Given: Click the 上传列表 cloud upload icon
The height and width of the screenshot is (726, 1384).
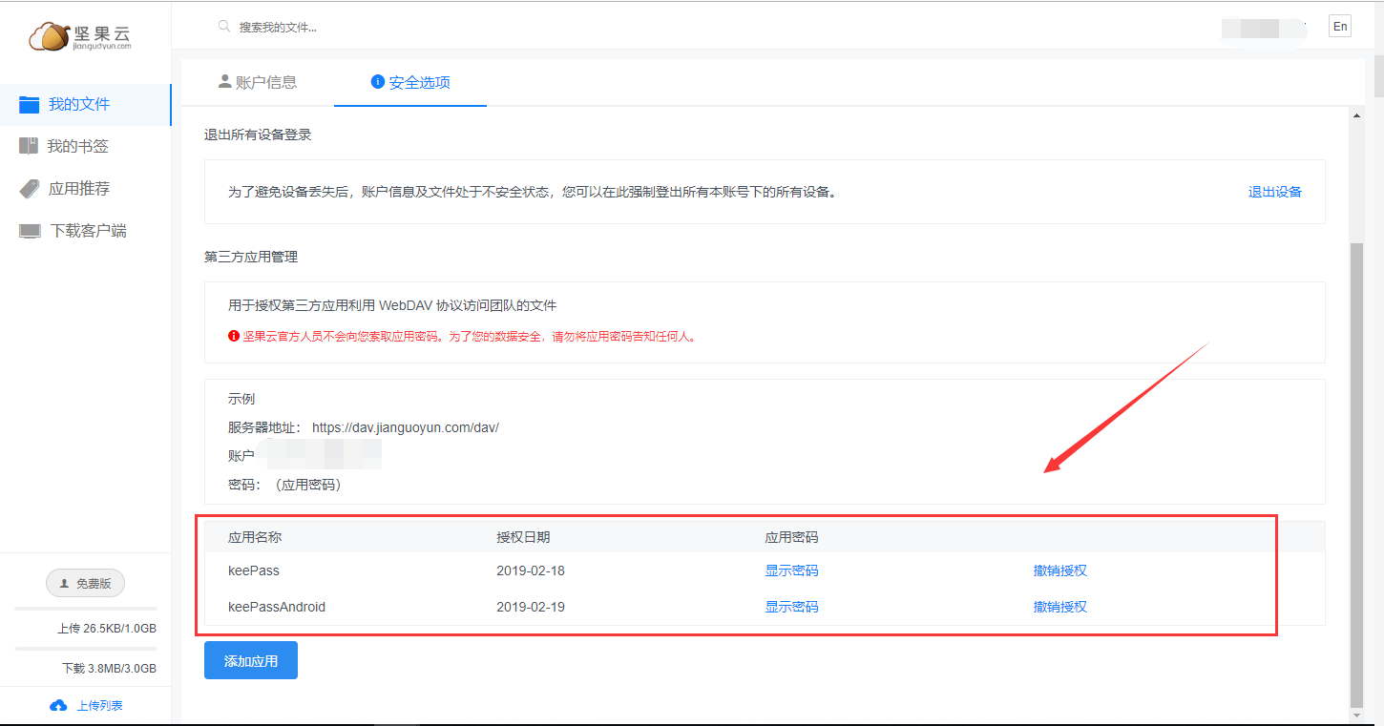Looking at the screenshot, I should pyautogui.click(x=59, y=706).
